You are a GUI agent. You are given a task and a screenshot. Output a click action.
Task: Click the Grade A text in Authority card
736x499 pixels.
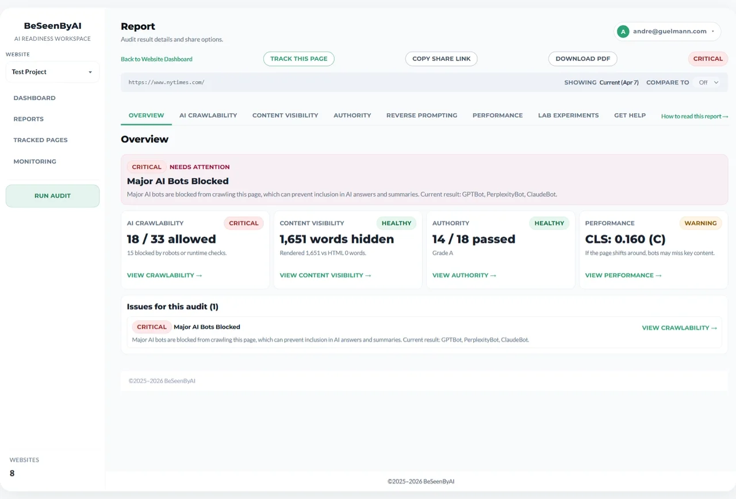click(443, 253)
